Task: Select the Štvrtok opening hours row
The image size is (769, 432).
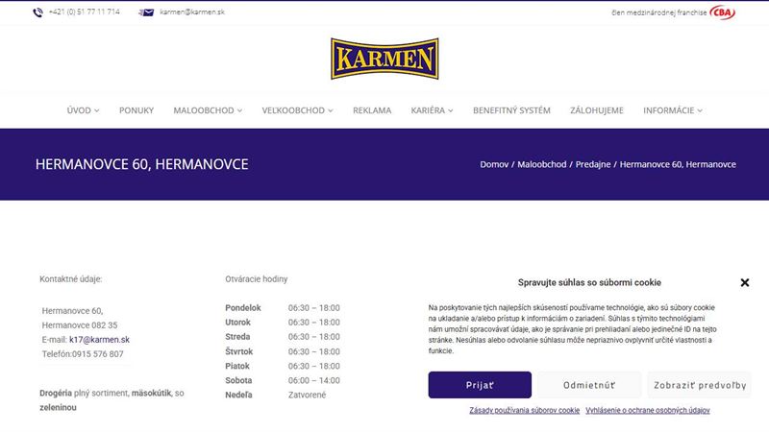Action: pyautogui.click(x=283, y=351)
